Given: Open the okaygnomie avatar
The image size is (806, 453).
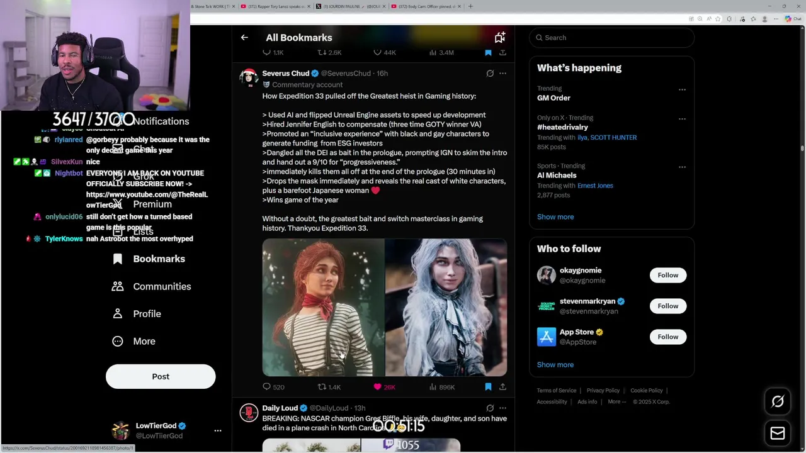Looking at the screenshot, I should (547, 276).
